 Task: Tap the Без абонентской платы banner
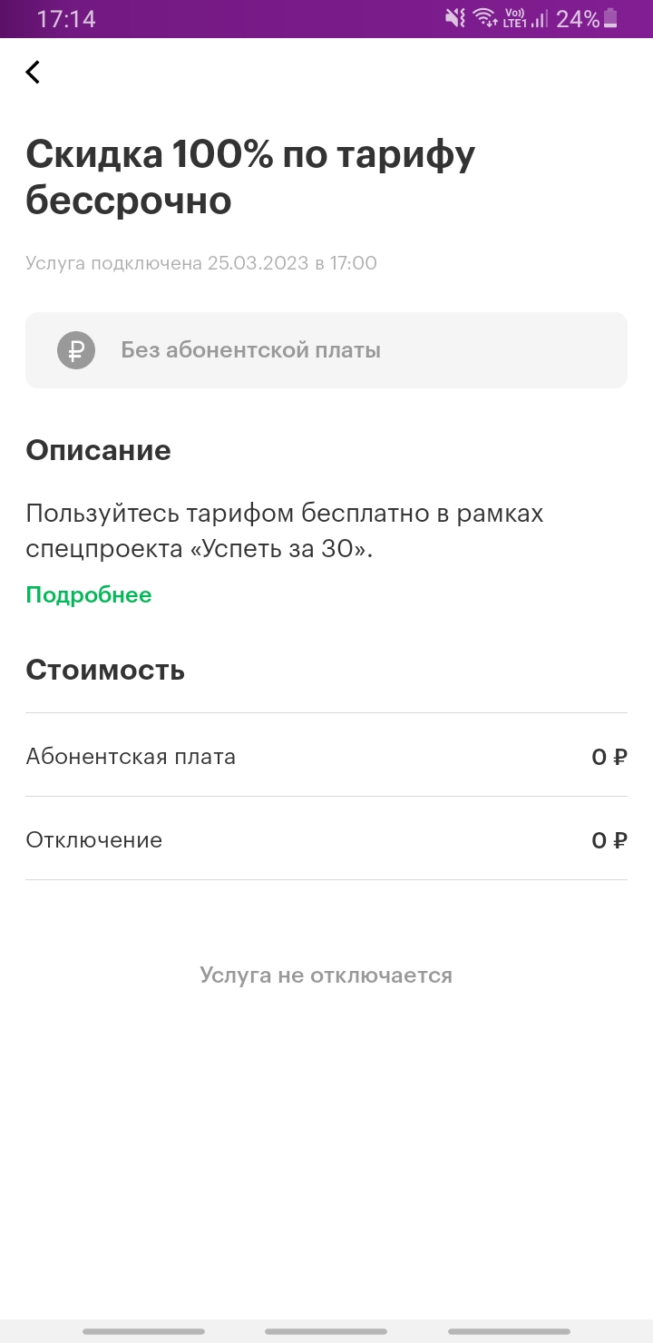pos(326,350)
